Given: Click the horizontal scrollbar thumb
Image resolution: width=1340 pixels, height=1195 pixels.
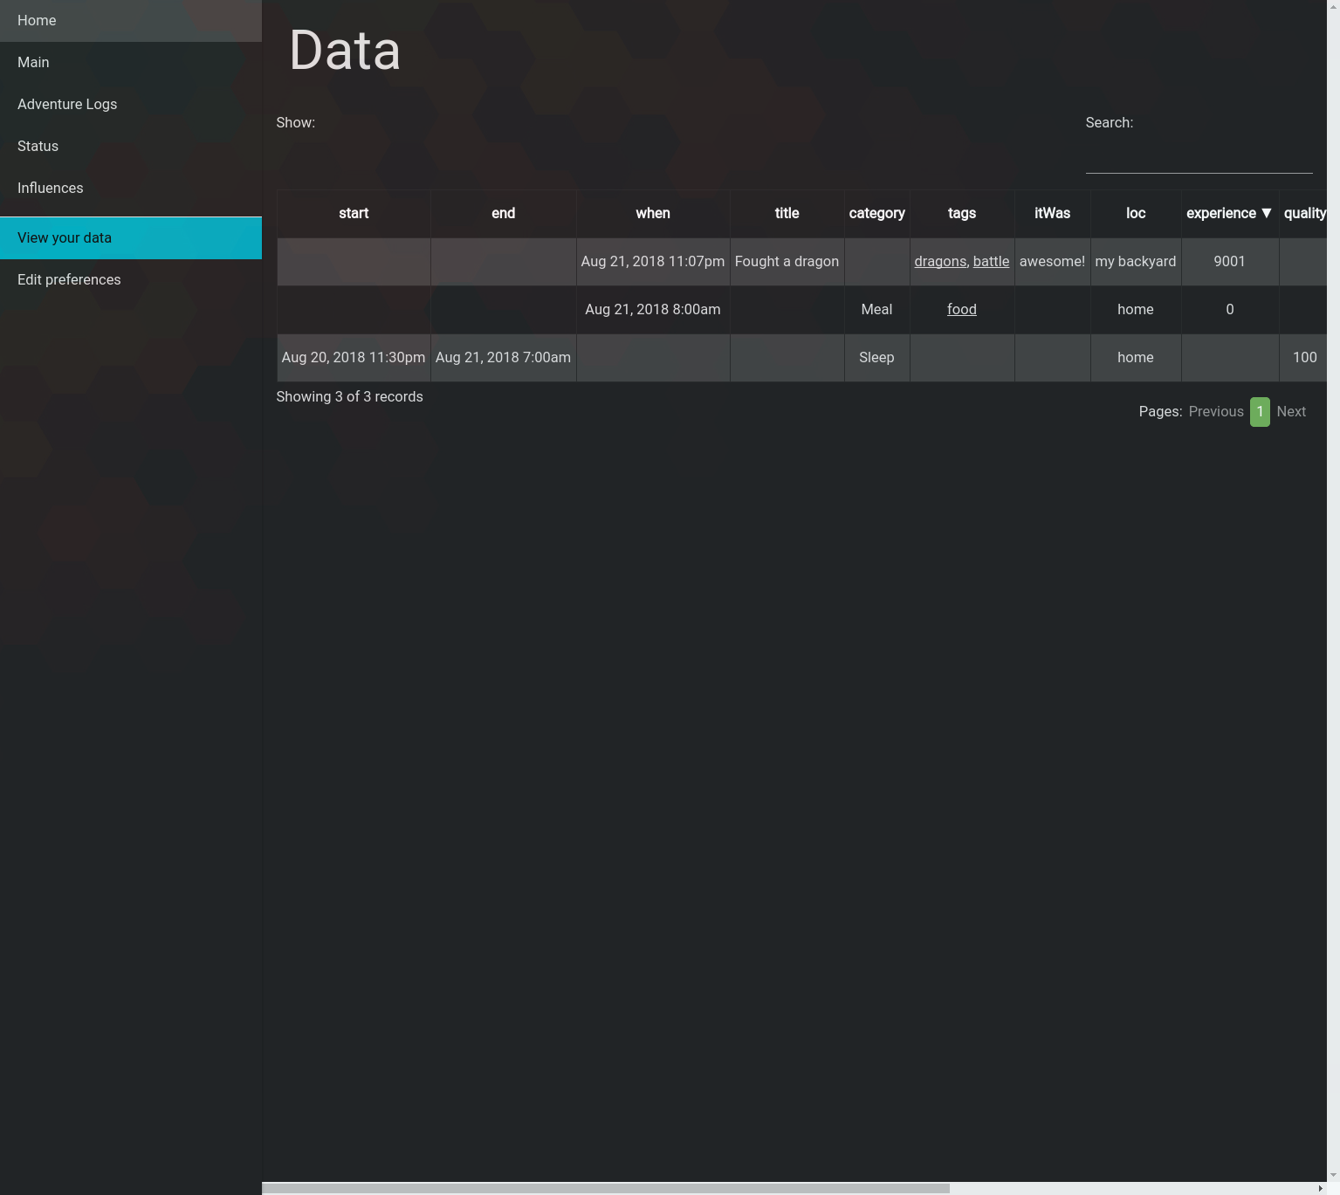Looking at the screenshot, I should click(606, 1188).
